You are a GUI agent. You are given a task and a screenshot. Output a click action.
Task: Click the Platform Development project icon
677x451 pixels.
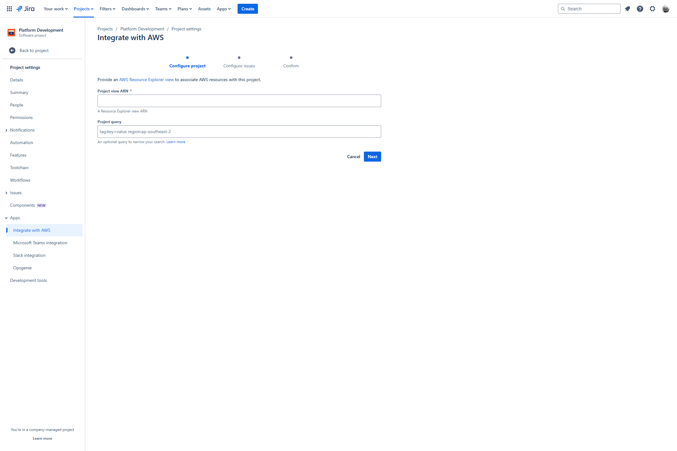[x=11, y=32]
